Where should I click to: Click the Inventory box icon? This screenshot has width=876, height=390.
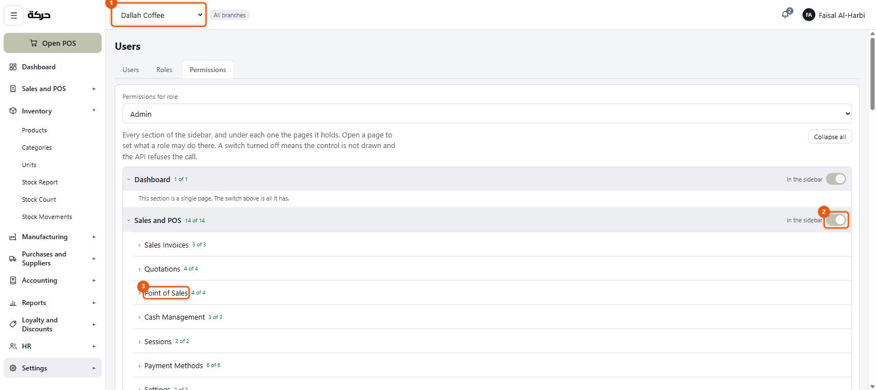click(x=13, y=111)
